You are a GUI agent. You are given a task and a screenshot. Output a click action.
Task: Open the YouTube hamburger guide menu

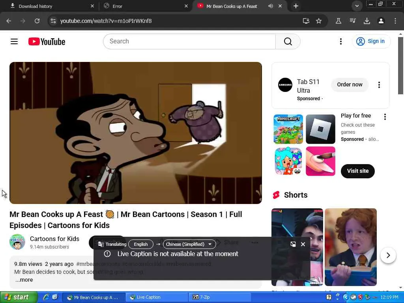click(x=14, y=41)
